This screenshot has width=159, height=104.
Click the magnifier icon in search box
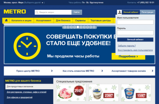coord(37,12)
